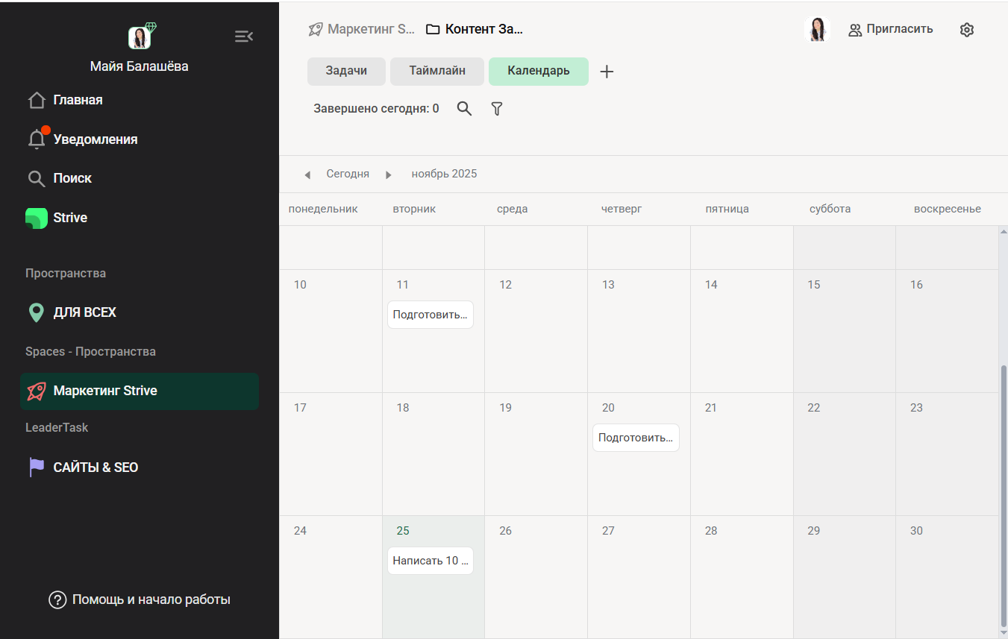The image size is (1008, 639).
Task: Go to next month arrow
Action: (x=388, y=174)
